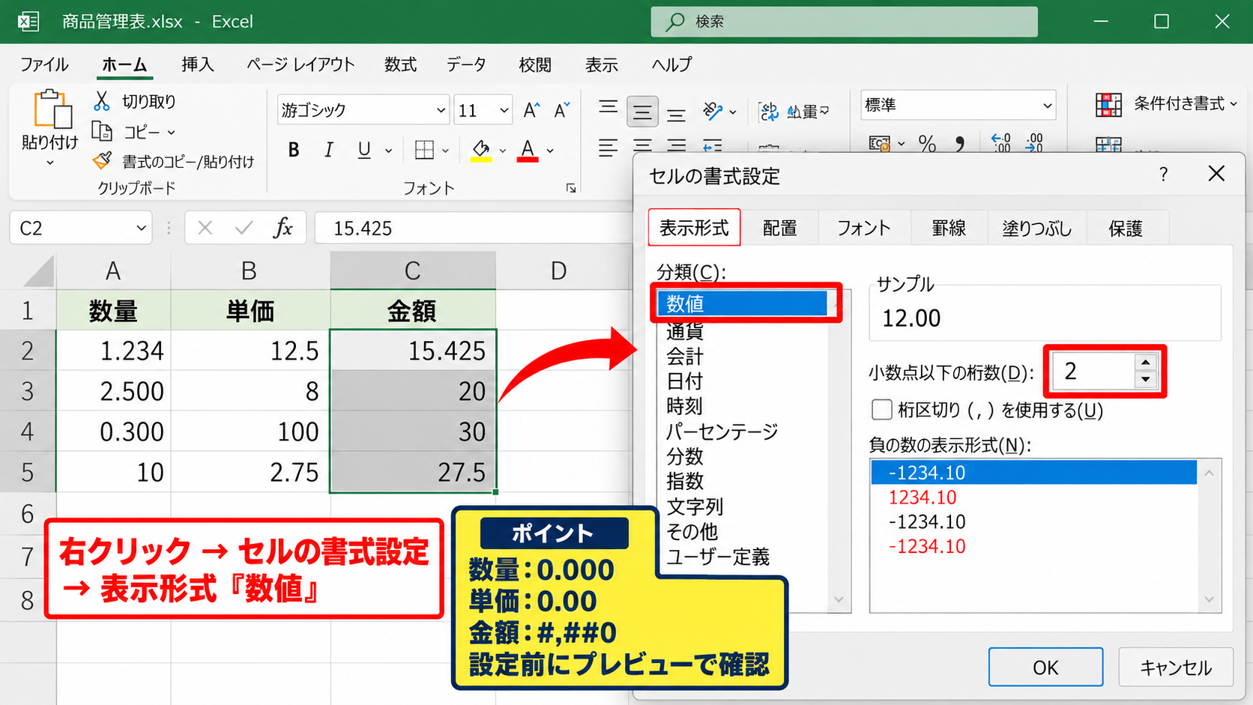Open the 数式 ribbon tab
This screenshot has height=705, width=1253.
click(x=400, y=64)
